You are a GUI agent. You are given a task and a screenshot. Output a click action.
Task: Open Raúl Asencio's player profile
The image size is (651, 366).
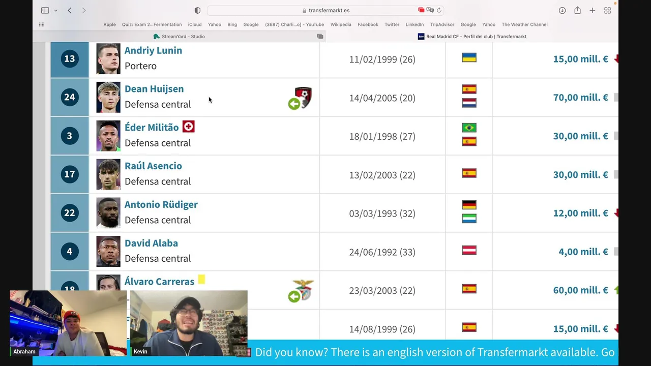coord(153,166)
